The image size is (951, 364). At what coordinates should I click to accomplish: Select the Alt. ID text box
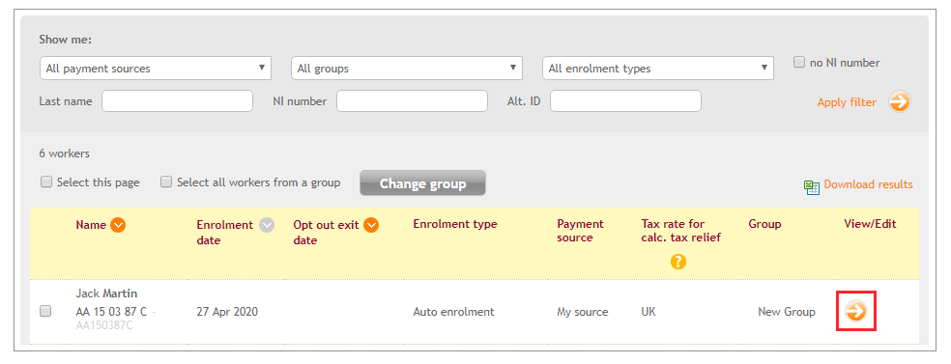click(625, 101)
